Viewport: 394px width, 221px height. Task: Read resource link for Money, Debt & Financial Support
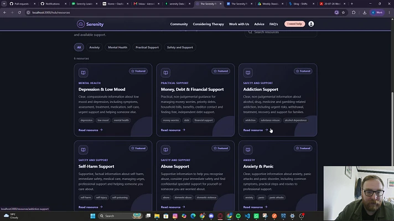coord(173,130)
